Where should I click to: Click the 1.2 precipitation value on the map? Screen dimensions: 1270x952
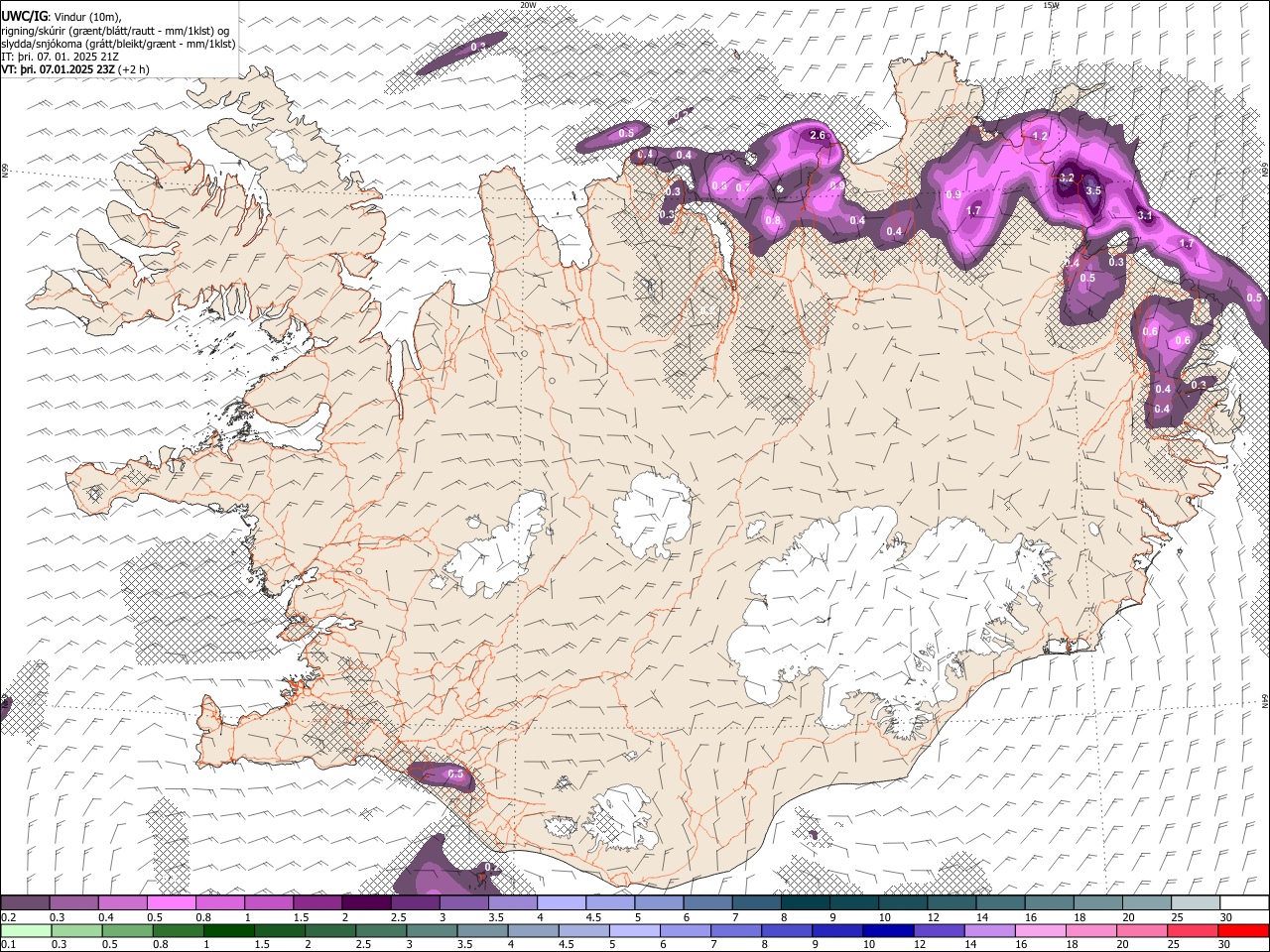click(1040, 136)
